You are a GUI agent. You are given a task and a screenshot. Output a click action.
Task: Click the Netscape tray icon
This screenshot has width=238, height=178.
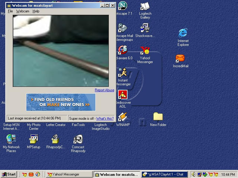point(205,174)
